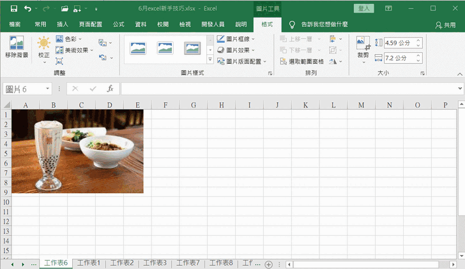The image size is (465, 269).
Task: Open the 工作表1 sheet tab
Action: (x=89, y=263)
